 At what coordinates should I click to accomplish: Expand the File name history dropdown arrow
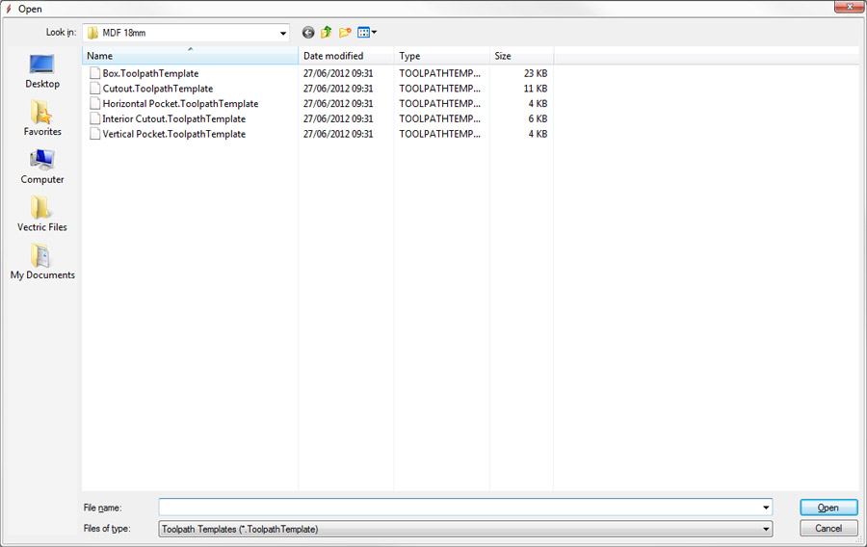point(766,508)
